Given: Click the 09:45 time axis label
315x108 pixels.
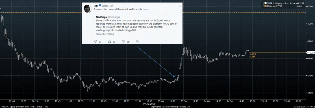Looking at the screenshot, I should tap(12, 102).
